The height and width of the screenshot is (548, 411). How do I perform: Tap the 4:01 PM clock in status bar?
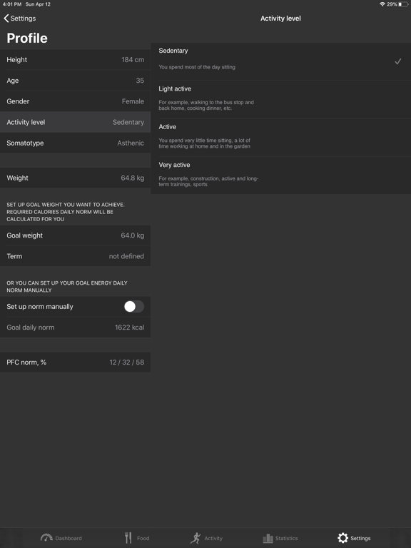(12, 4)
